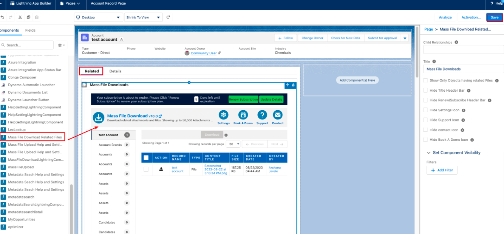This screenshot has width=504, height=234.
Task: Click the refresh canvas icon
Action: [168, 17]
